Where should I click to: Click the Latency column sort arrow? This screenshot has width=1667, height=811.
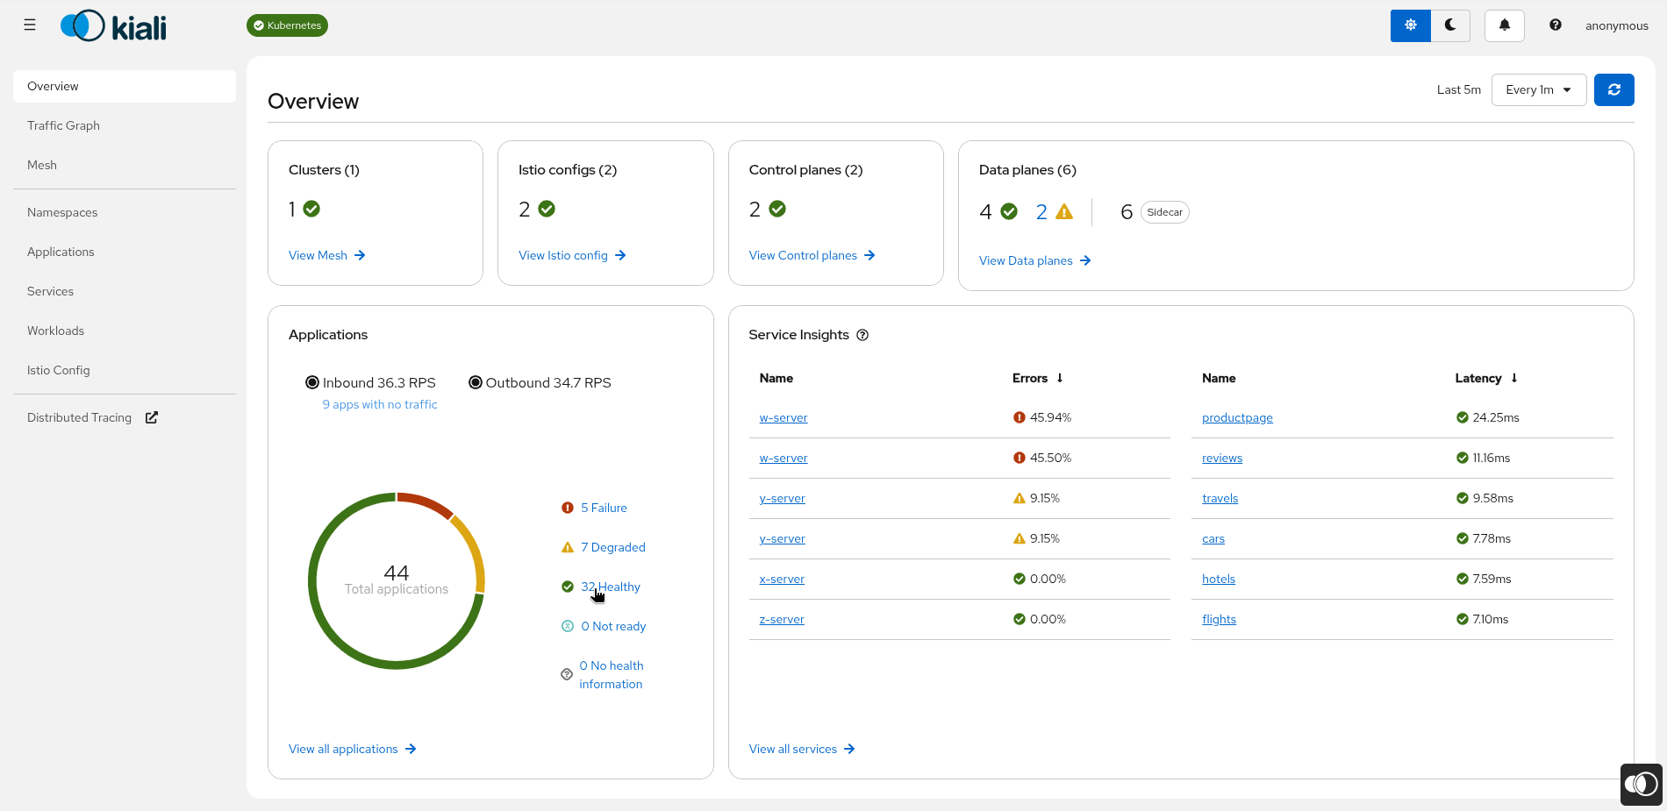coord(1514,378)
